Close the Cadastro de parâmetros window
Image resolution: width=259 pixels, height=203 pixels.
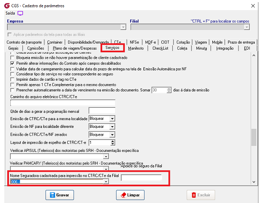click(x=253, y=6)
